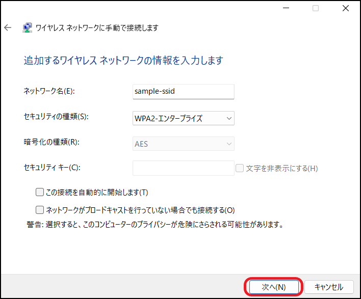Click the 暗号化の種類(R) label
This screenshot has width=361, height=299.
pyautogui.click(x=53, y=142)
